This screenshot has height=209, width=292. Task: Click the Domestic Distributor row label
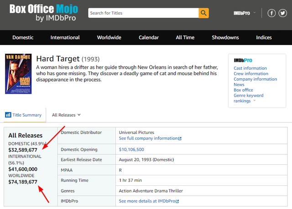pos(81,133)
